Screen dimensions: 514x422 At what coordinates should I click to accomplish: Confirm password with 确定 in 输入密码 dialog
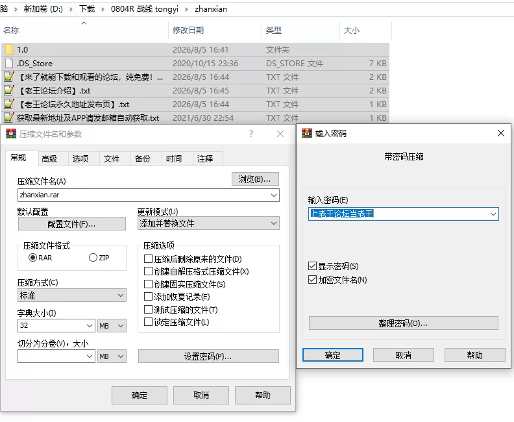coord(333,355)
